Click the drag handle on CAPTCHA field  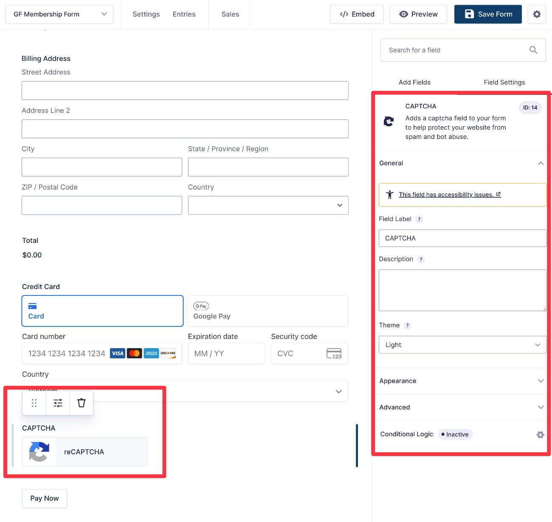pyautogui.click(x=34, y=403)
